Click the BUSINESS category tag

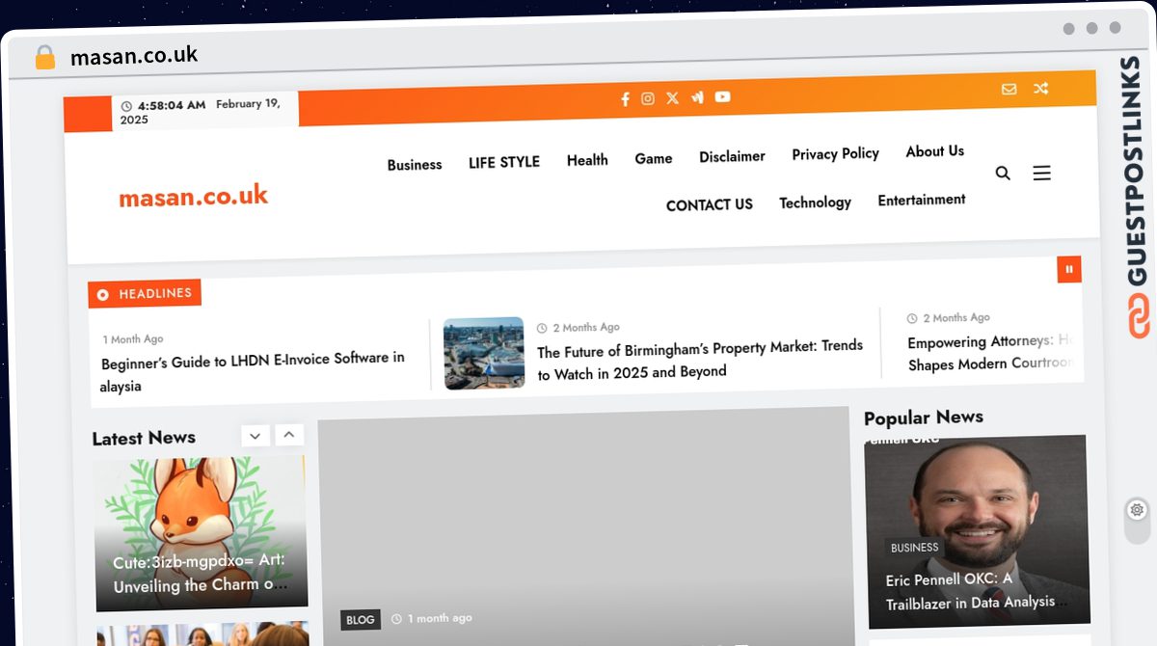click(914, 548)
